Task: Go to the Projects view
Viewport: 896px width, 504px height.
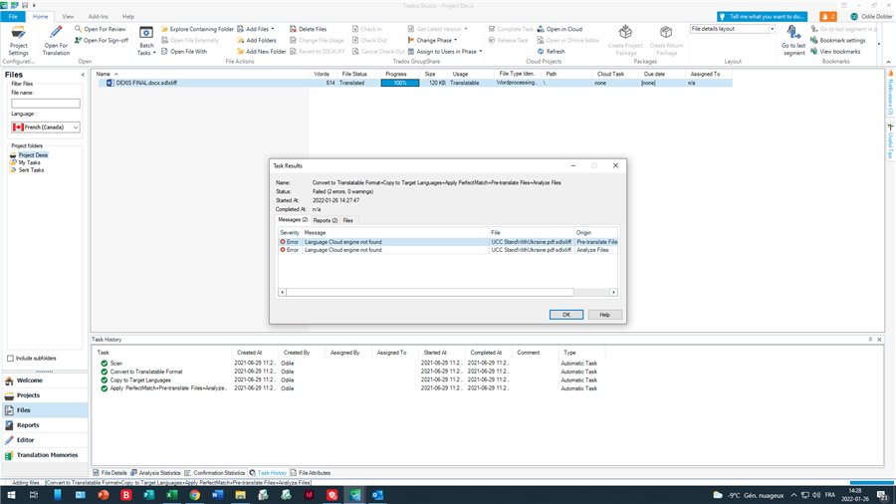Action: 45,395
